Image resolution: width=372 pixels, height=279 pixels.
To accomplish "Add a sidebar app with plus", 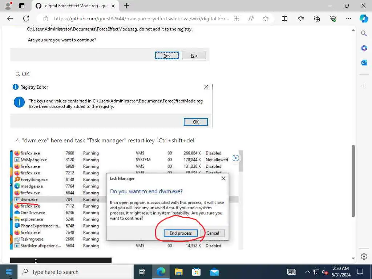I will coord(364,86).
